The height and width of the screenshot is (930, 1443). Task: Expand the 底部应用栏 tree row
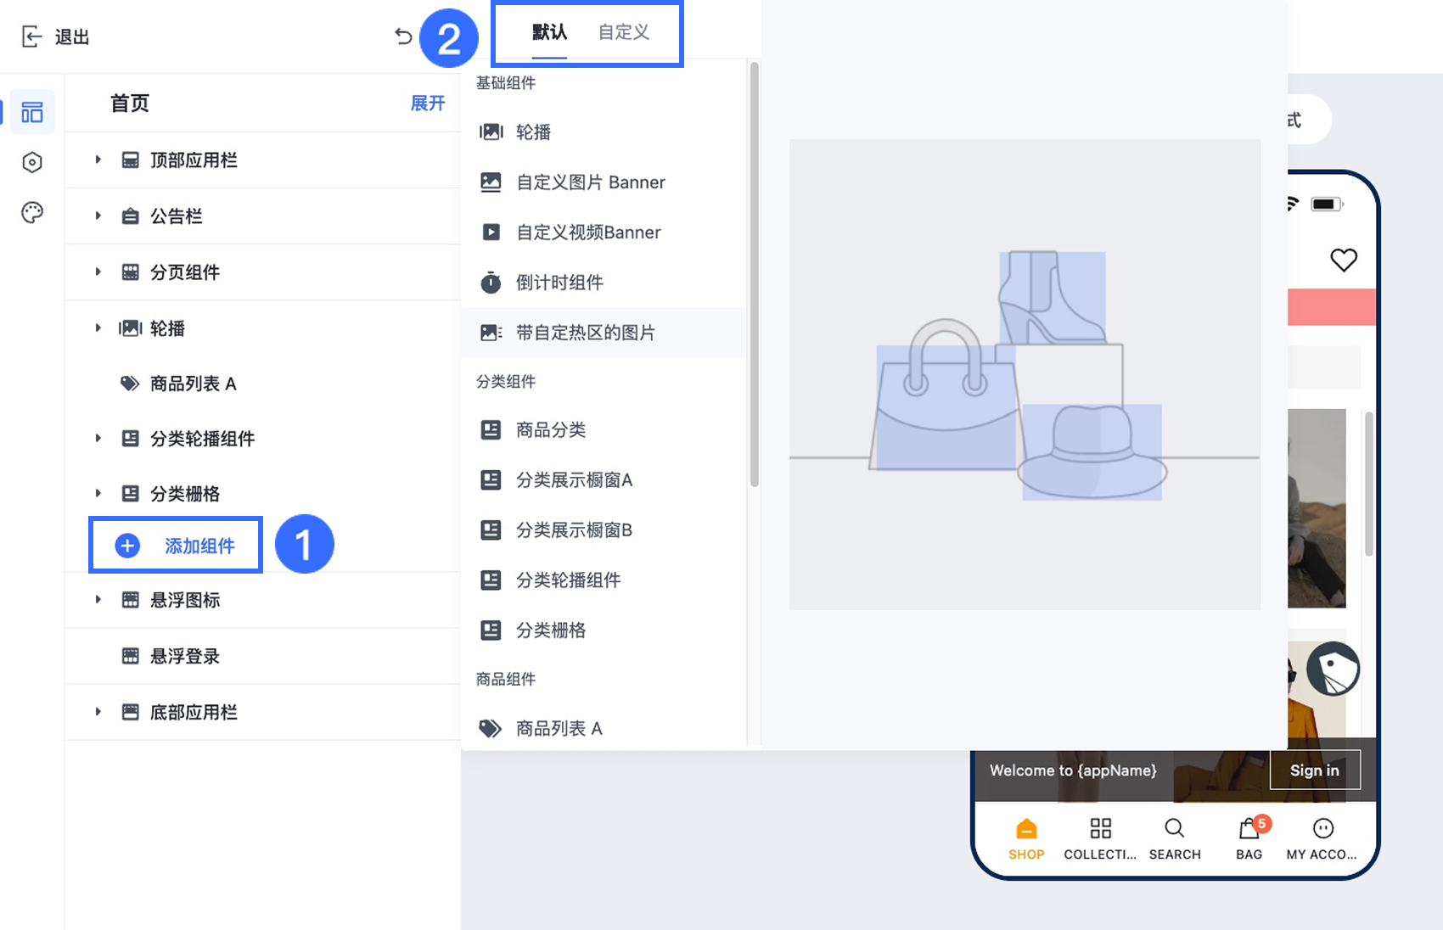[98, 711]
